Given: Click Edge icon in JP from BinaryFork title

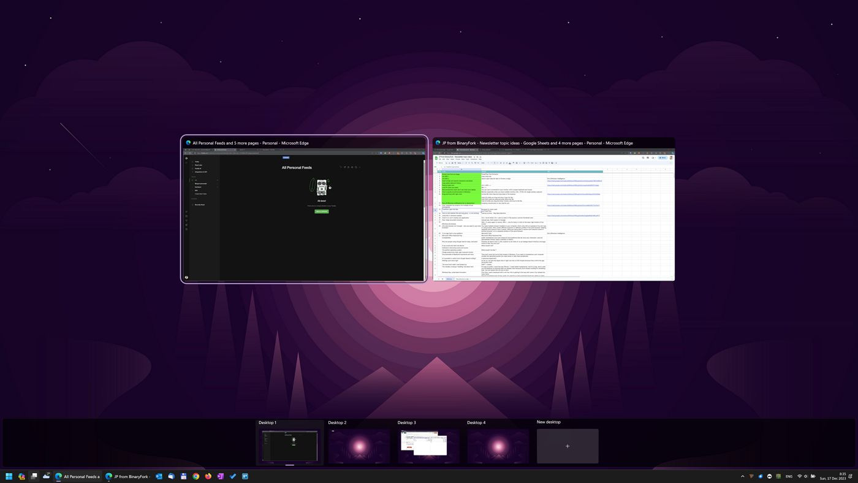Looking at the screenshot, I should pyautogui.click(x=439, y=143).
